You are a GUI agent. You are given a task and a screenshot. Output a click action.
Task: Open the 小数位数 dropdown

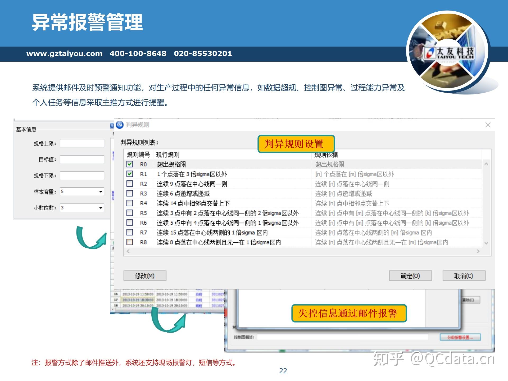pos(101,208)
